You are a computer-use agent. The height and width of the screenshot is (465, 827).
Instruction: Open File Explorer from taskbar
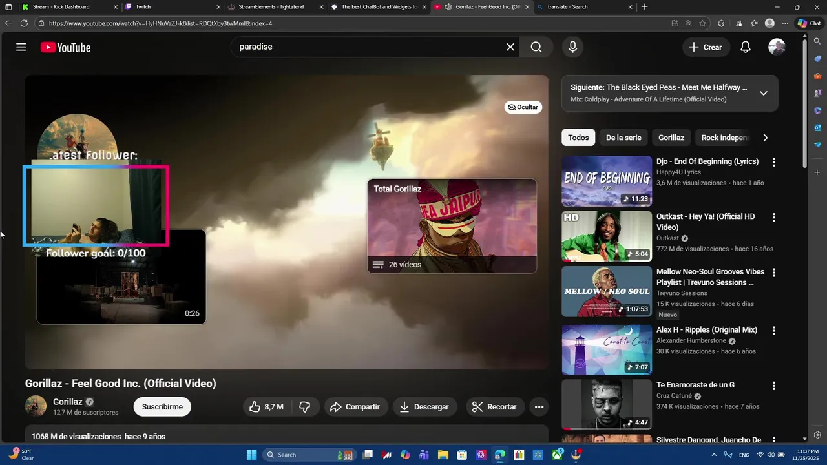coord(445,455)
